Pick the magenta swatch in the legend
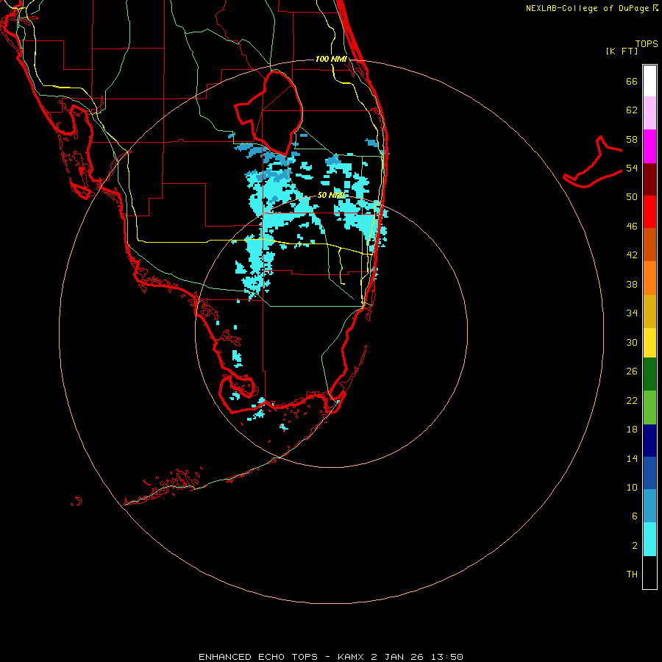662x662 pixels. 649,146
